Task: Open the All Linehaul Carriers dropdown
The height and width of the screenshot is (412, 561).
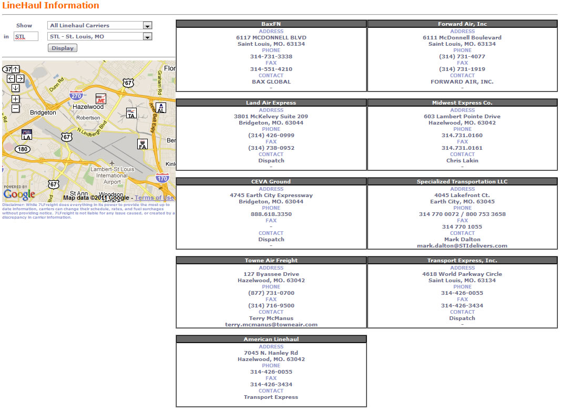Action: [x=100, y=25]
